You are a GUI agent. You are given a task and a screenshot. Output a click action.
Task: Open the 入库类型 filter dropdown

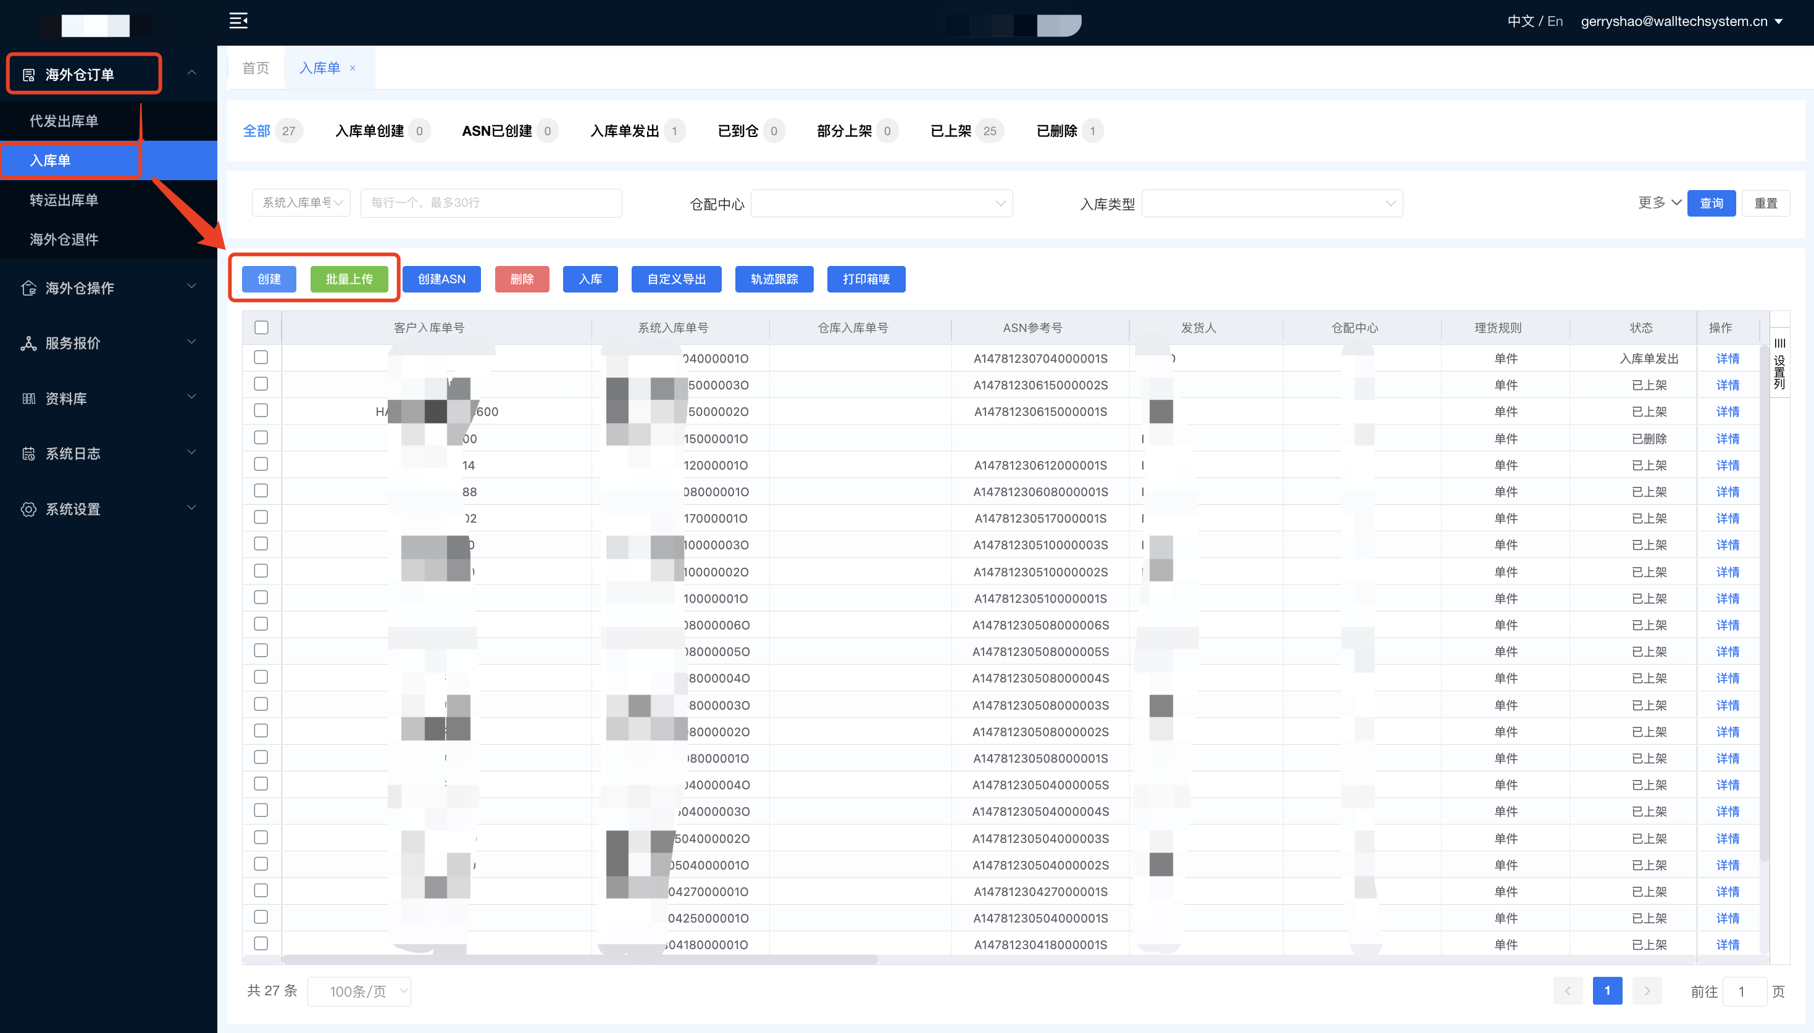click(1272, 204)
